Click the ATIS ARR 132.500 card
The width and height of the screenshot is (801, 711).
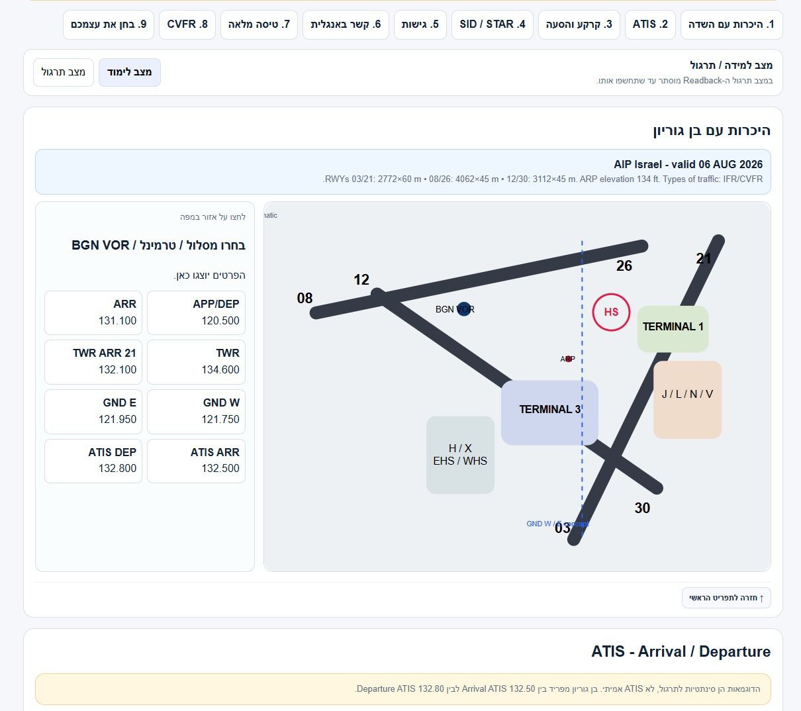(196, 461)
